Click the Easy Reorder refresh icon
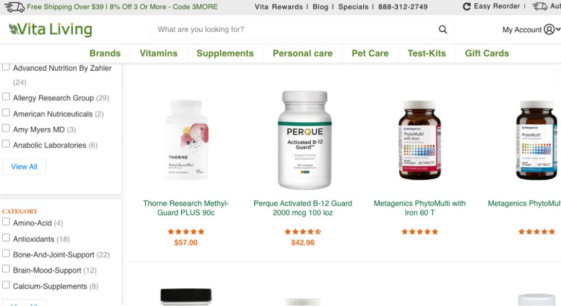Image resolution: width=561 pixels, height=306 pixels. (467, 7)
